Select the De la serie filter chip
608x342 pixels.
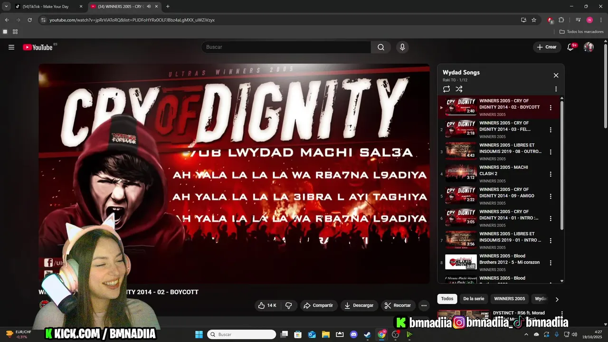[474, 299]
